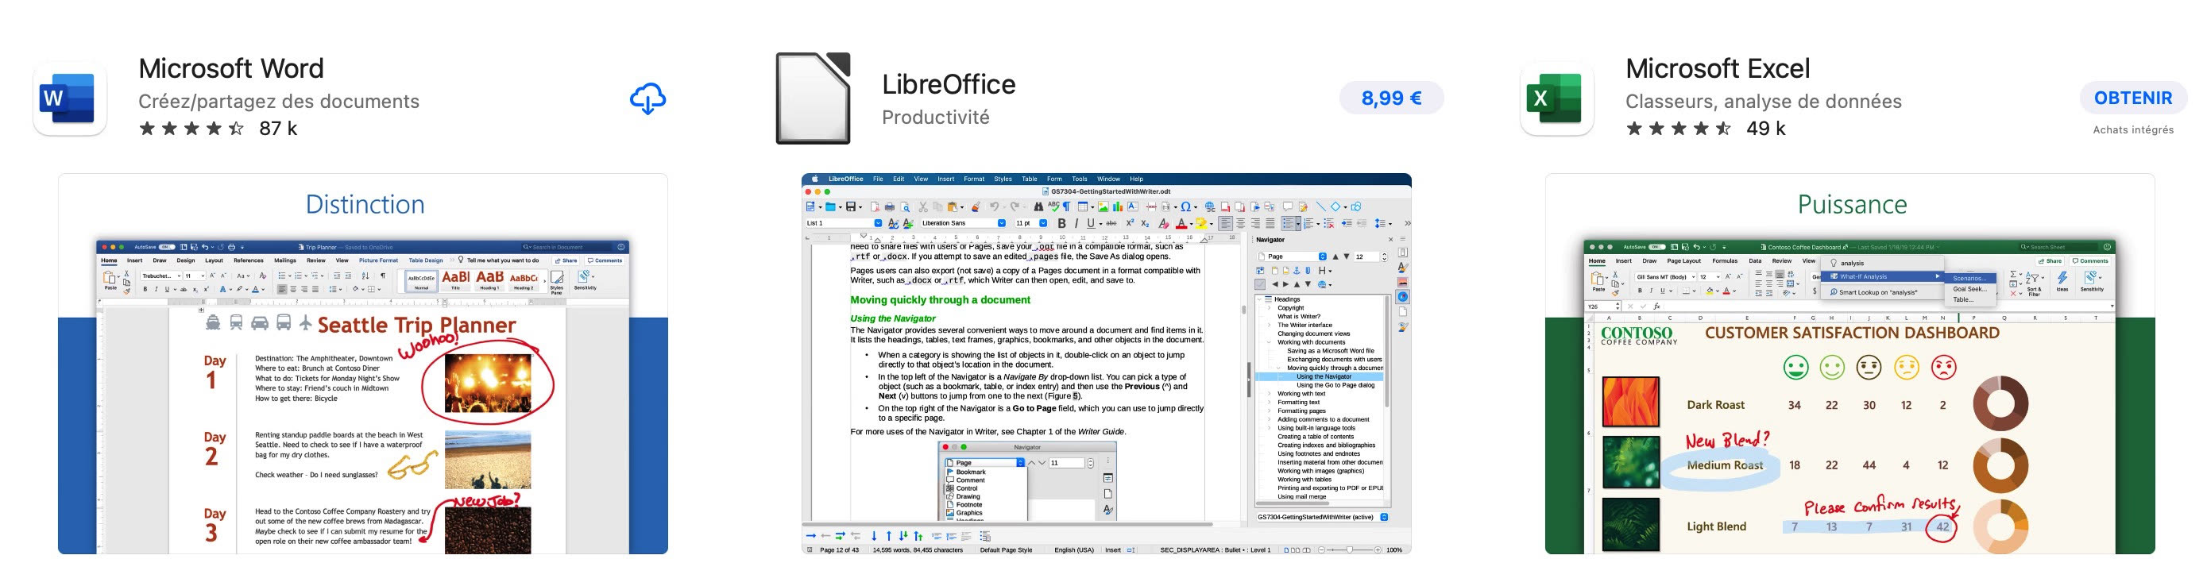The image size is (2207, 586).
Task: Click the Microsoft Excel title
Action: [x=1718, y=67]
